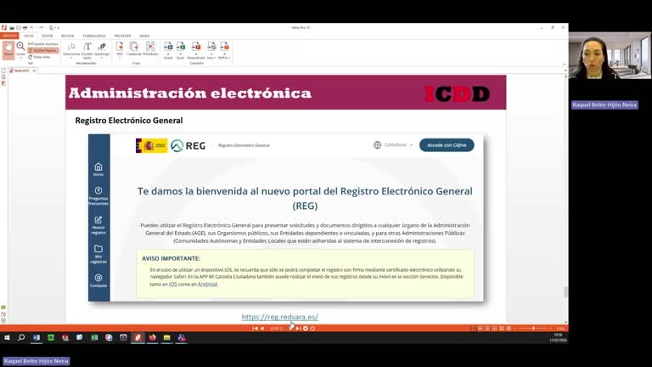This screenshot has height=367, width=652.
Task: Pick the Escribir texto tool
Action: click(x=87, y=49)
